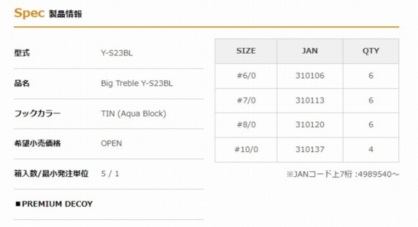Screen dimensions: 418x227
Task: Click the Big Treble Y-S23BL product name
Action: click(x=137, y=84)
